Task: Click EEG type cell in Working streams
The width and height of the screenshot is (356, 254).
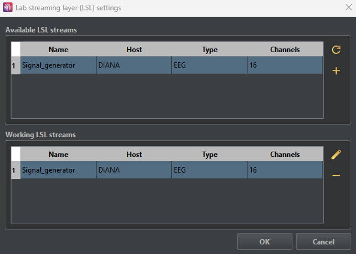Action: (210, 170)
